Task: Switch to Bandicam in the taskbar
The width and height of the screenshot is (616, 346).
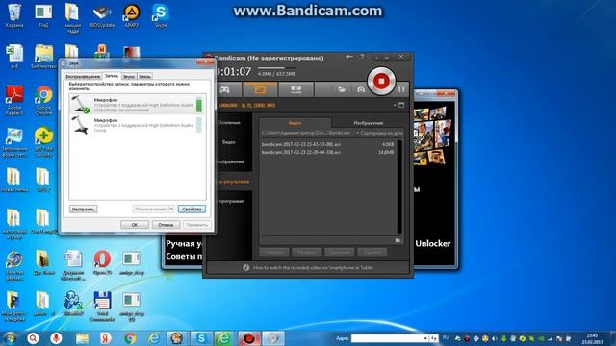Action: (x=249, y=338)
